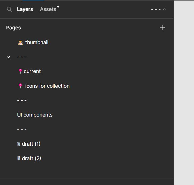Click the white dot badge on Assets

pos(58,7)
